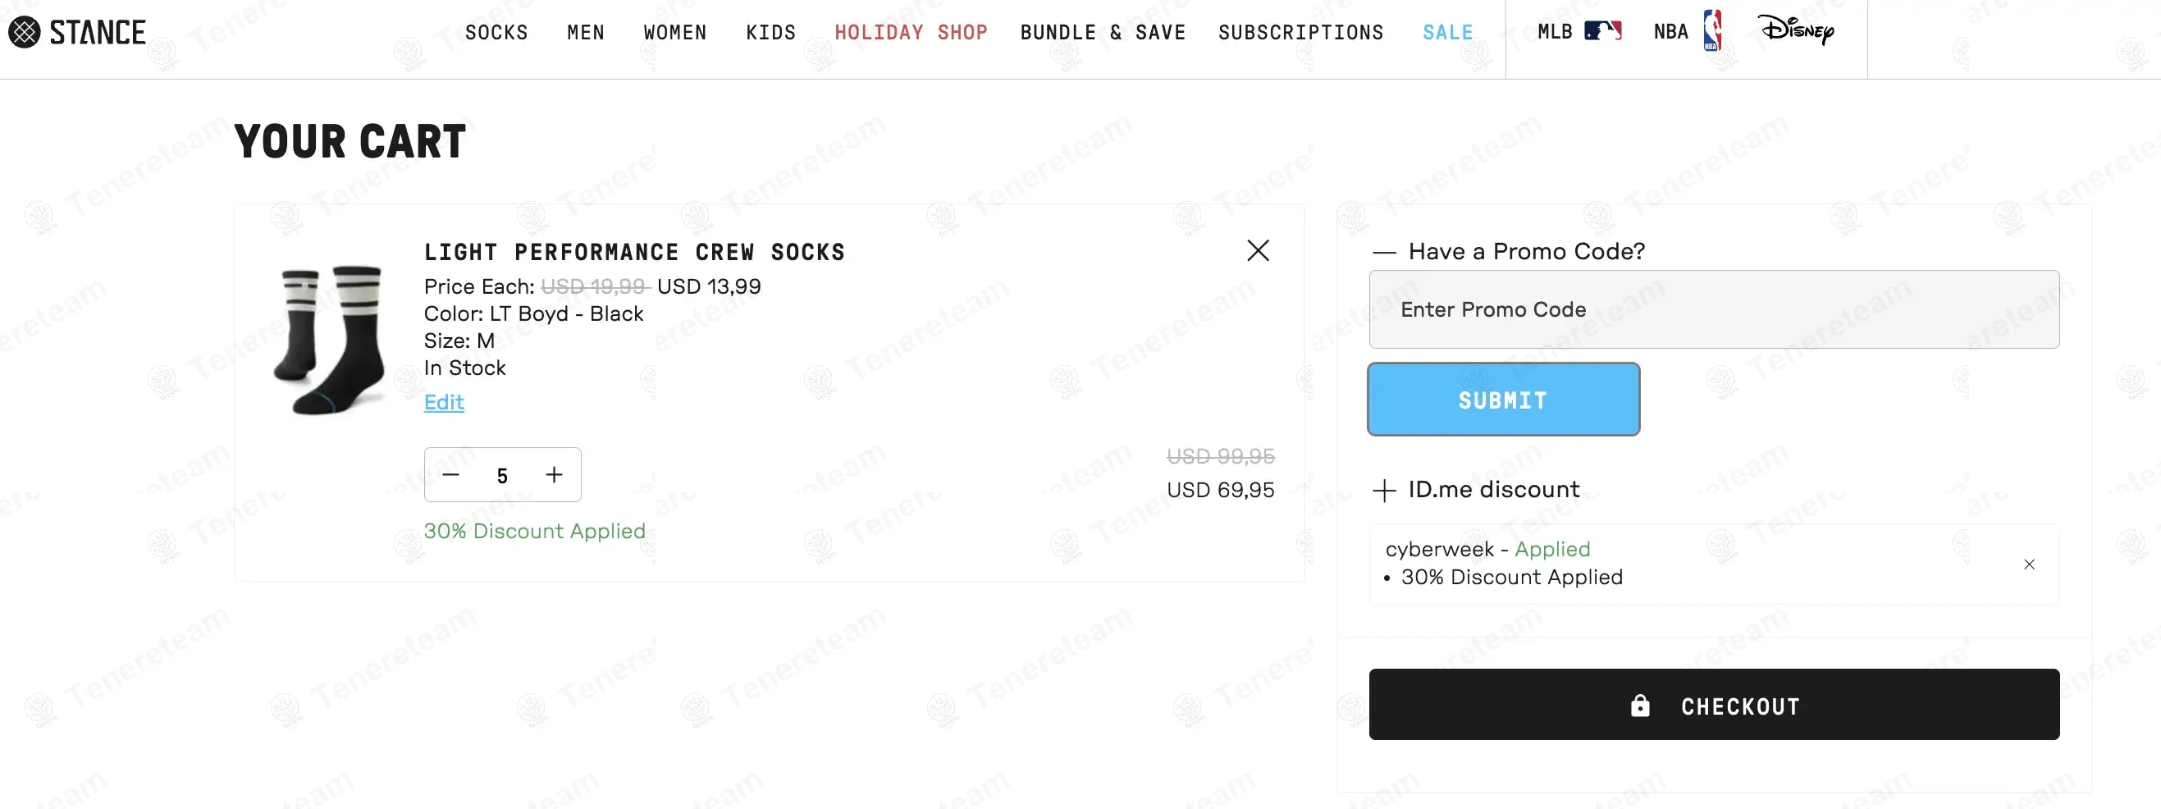
Task: Go to the Sale section
Action: 1447,32
